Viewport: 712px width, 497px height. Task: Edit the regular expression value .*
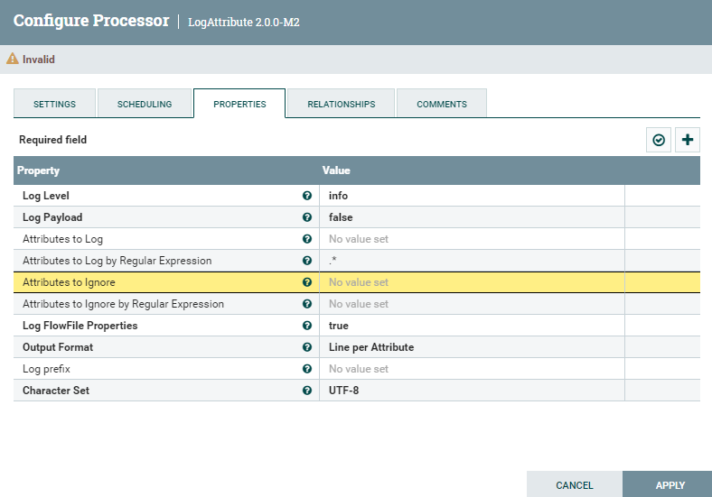pos(472,261)
